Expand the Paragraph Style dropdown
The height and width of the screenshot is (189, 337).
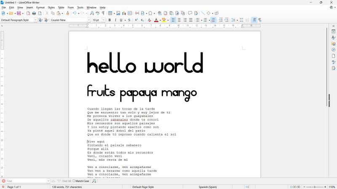pos(35,20)
